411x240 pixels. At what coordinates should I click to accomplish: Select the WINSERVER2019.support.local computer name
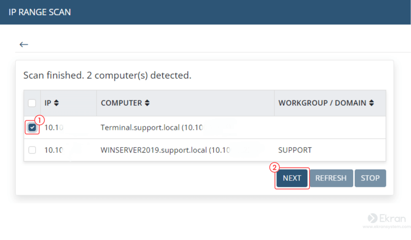pyautogui.click(x=154, y=150)
